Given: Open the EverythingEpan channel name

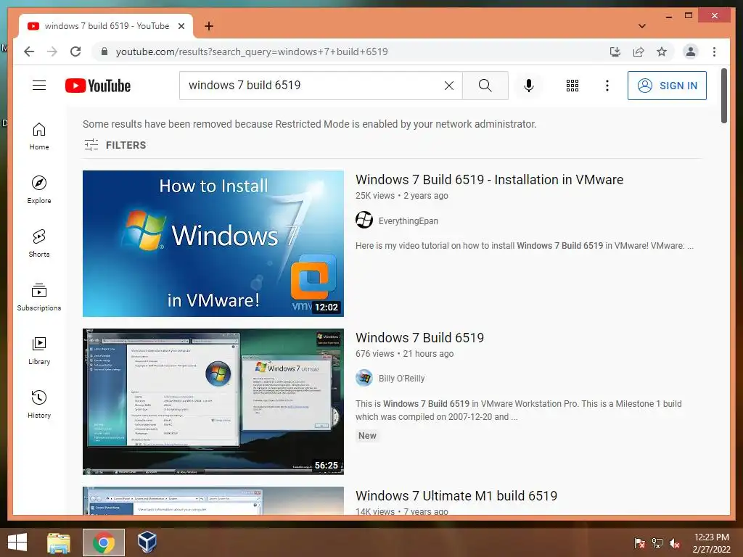Looking at the screenshot, I should [x=408, y=220].
